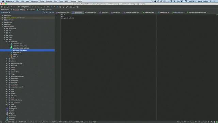Click the Project Structure toolbar icon
Image resolution: width=218 pixels, height=123 pixels.
[x=71, y=7]
